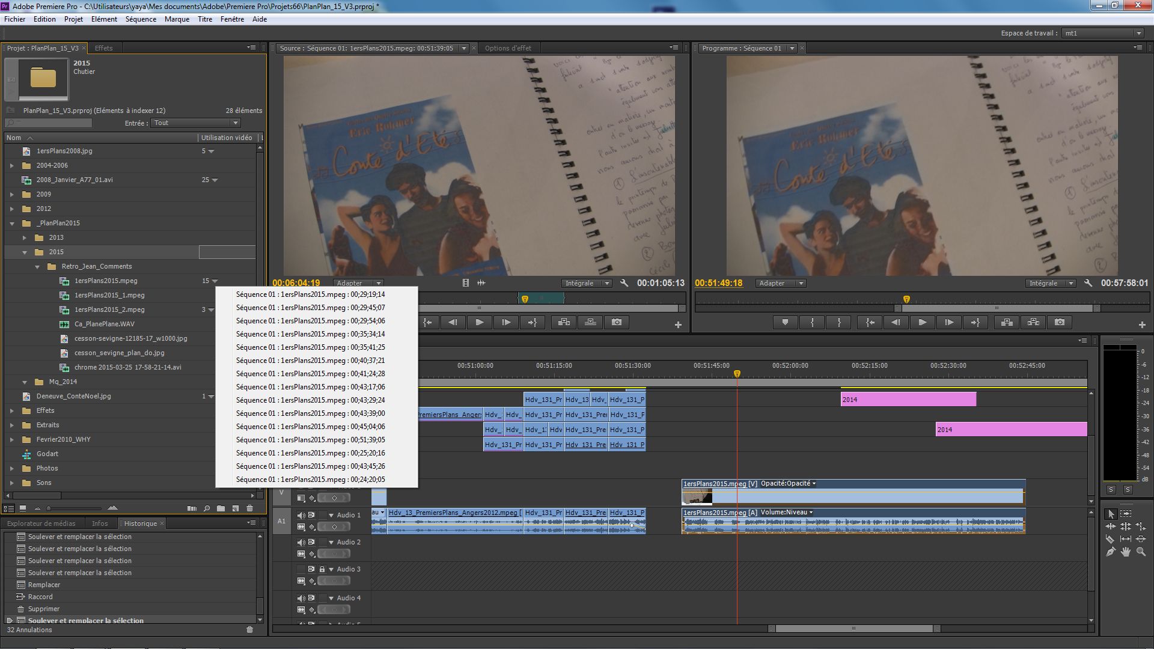Screen dimensions: 1154x649
Task: Collapse the Audio 1 track triangle
Action: (331, 515)
